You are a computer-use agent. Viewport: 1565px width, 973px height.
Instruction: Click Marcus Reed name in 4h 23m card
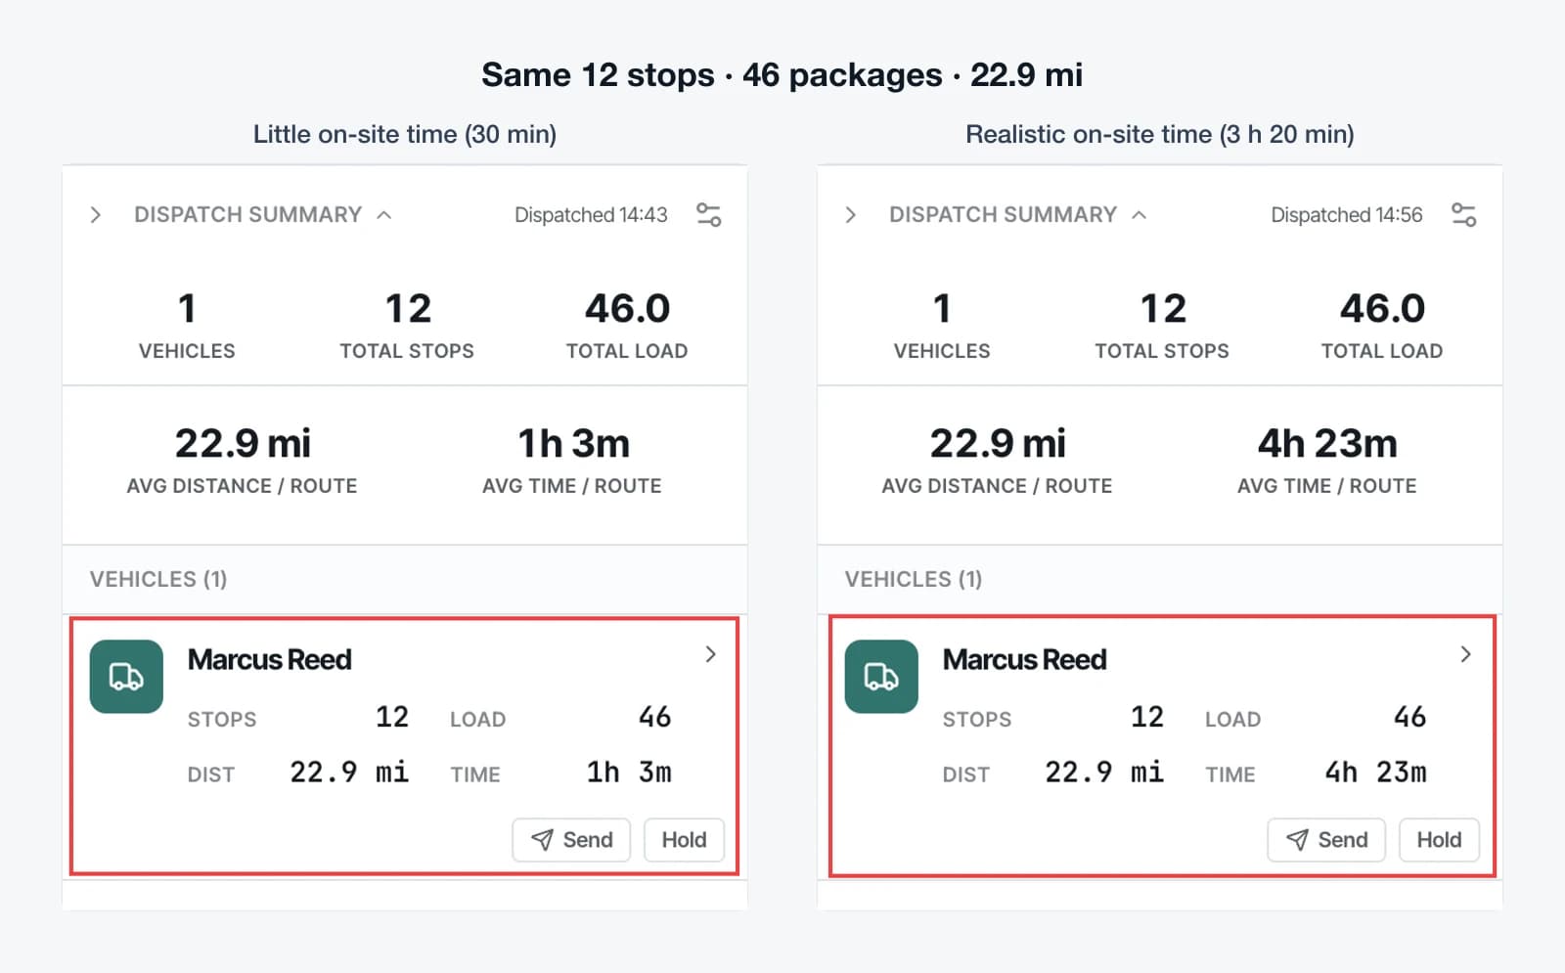(1025, 660)
